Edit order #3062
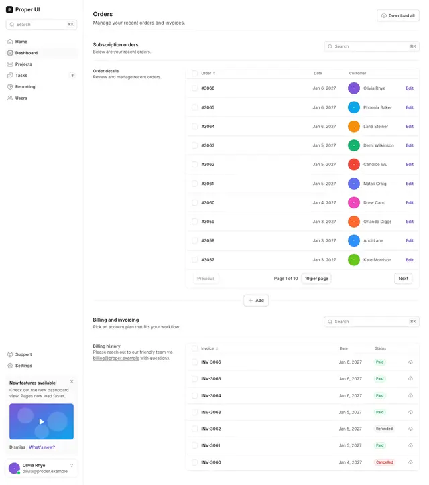Image resolution: width=429 pixels, height=485 pixels. pos(410,165)
